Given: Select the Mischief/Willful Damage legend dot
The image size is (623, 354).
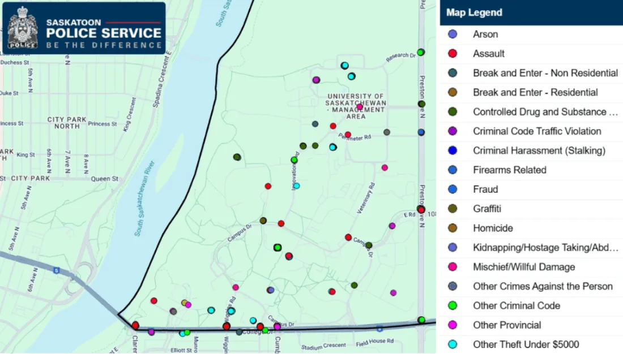Looking at the screenshot, I should click(453, 266).
